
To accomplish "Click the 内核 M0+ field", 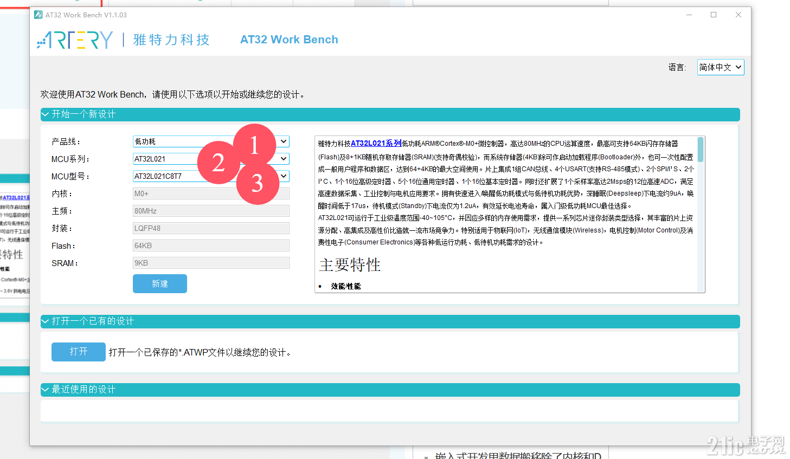I will coord(211,193).
